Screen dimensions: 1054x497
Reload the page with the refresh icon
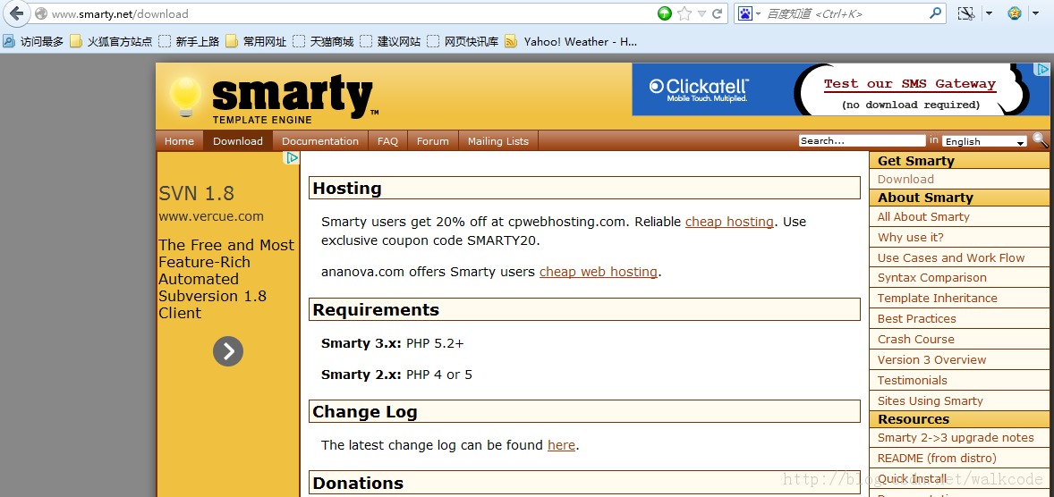click(718, 13)
